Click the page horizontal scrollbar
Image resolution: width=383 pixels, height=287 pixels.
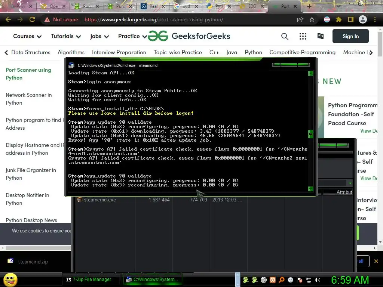[39, 248]
